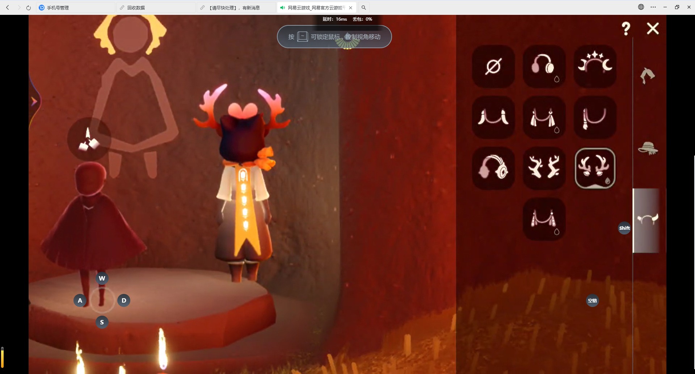The width and height of the screenshot is (695, 374).
Task: Select the large pink headphones in the third row
Action: point(493,168)
